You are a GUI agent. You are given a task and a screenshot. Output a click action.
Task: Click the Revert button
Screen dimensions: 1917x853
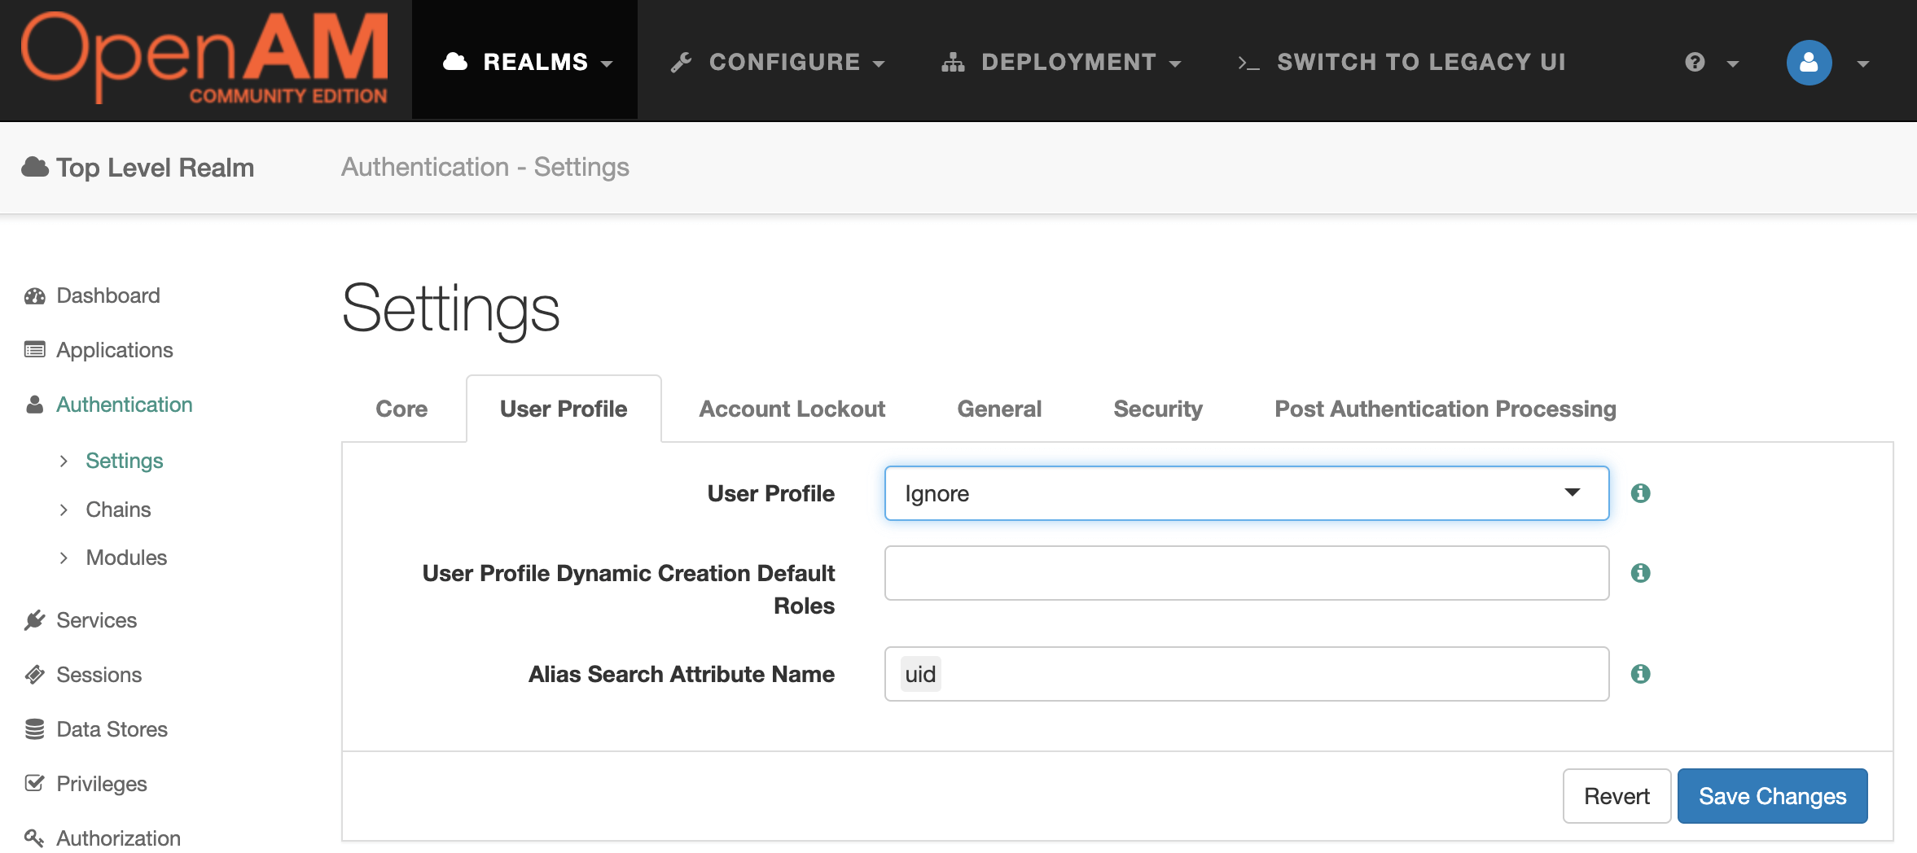coord(1617,796)
